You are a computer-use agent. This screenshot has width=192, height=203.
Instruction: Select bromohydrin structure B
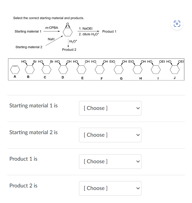pyautogui.click(x=29, y=68)
